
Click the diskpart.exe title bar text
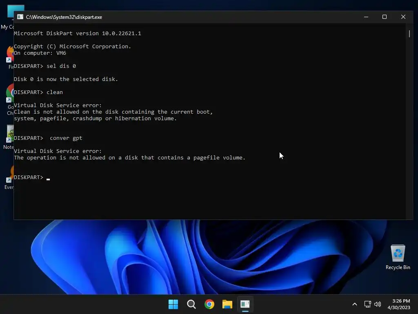[x=64, y=17]
